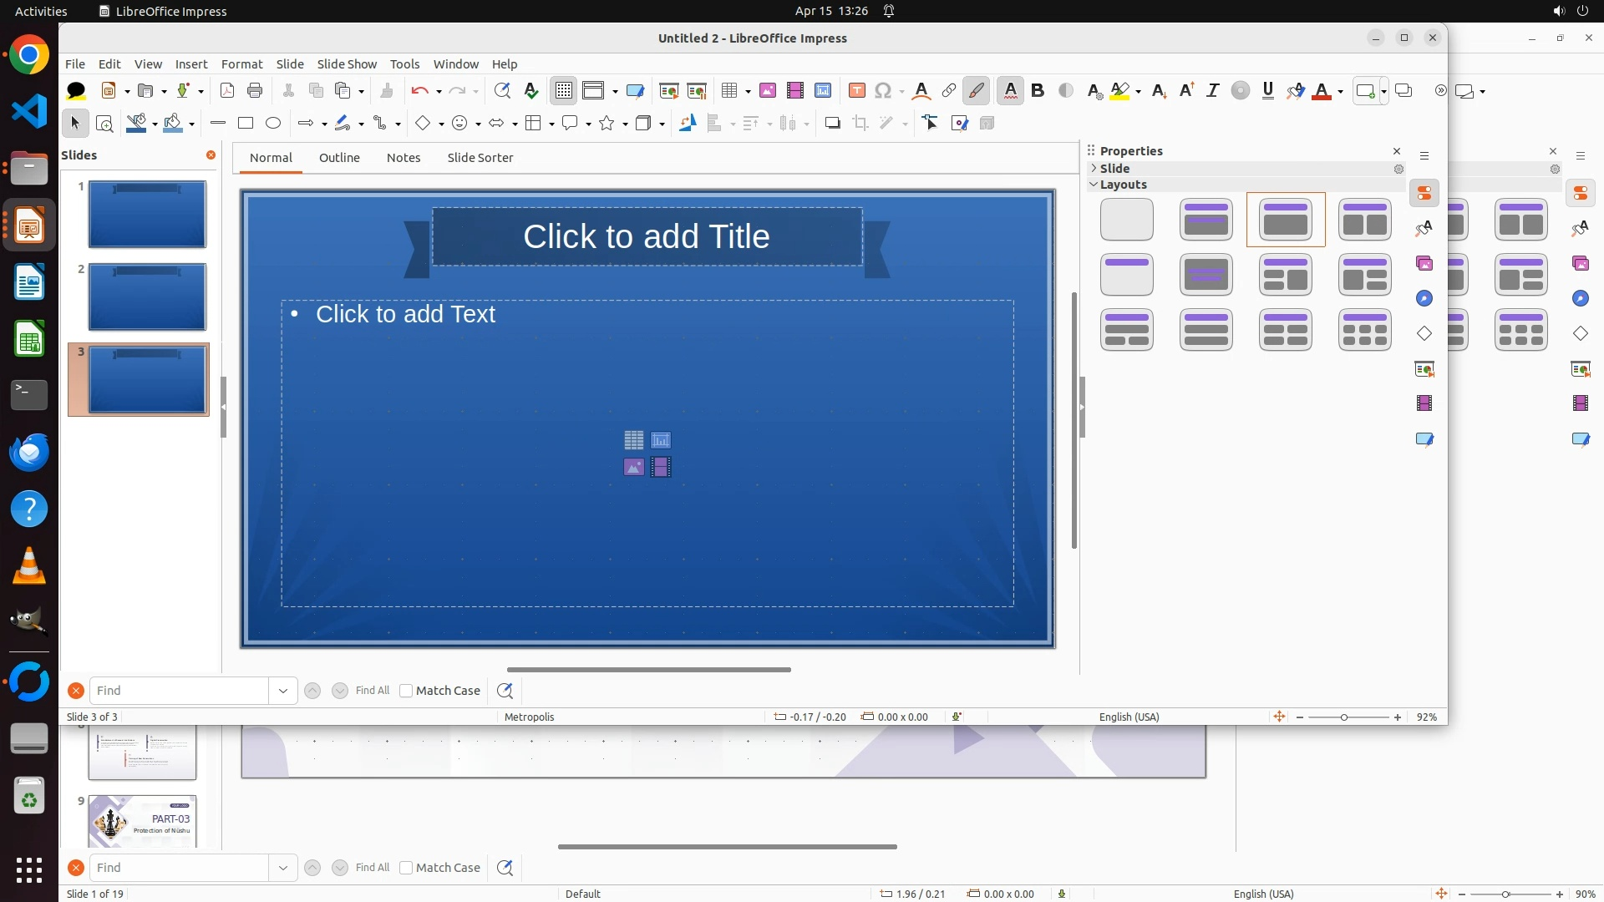1604x902 pixels.
Task: Click the Find All button
Action: click(372, 691)
